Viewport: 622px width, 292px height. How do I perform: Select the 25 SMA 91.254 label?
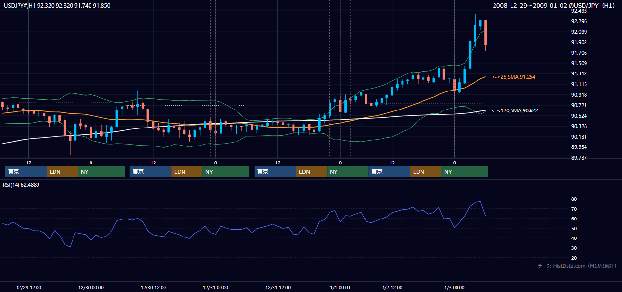click(513, 77)
